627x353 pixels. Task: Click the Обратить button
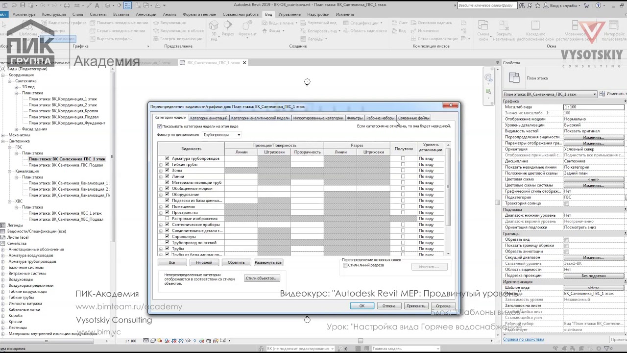point(236,262)
